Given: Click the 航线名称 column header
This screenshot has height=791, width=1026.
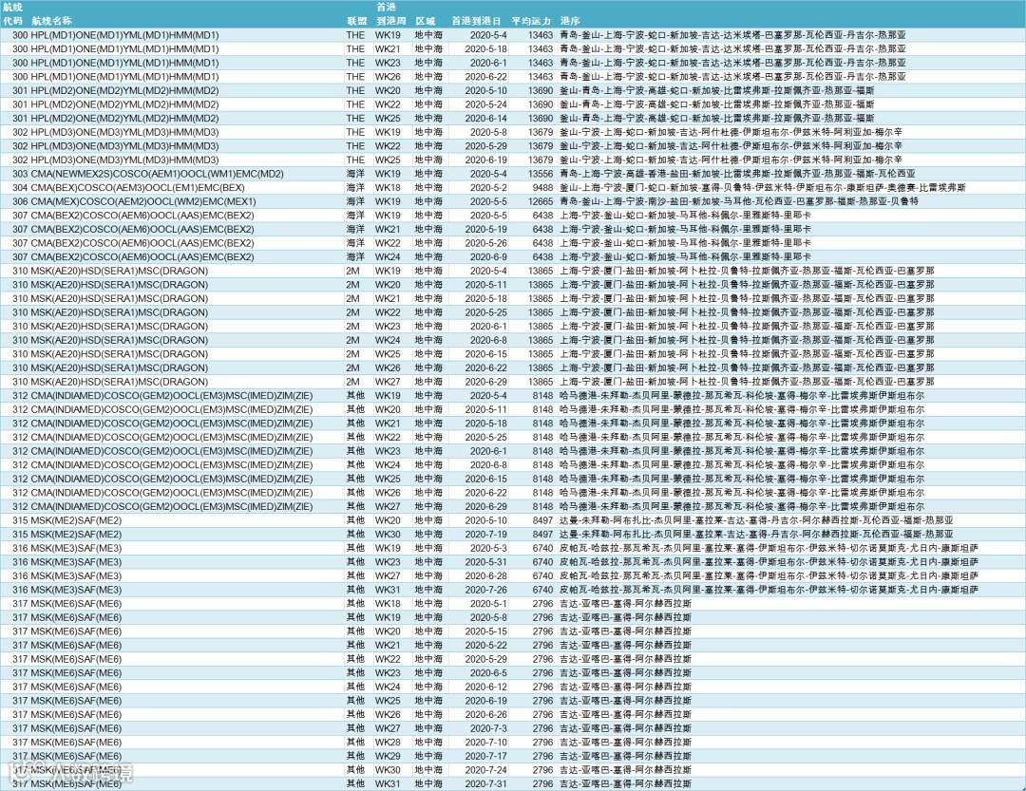Looking at the screenshot, I should click(51, 21).
